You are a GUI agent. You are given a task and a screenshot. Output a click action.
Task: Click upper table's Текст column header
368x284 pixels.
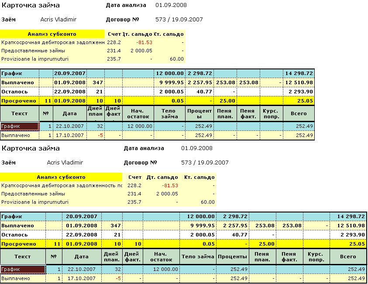[x=20, y=113]
